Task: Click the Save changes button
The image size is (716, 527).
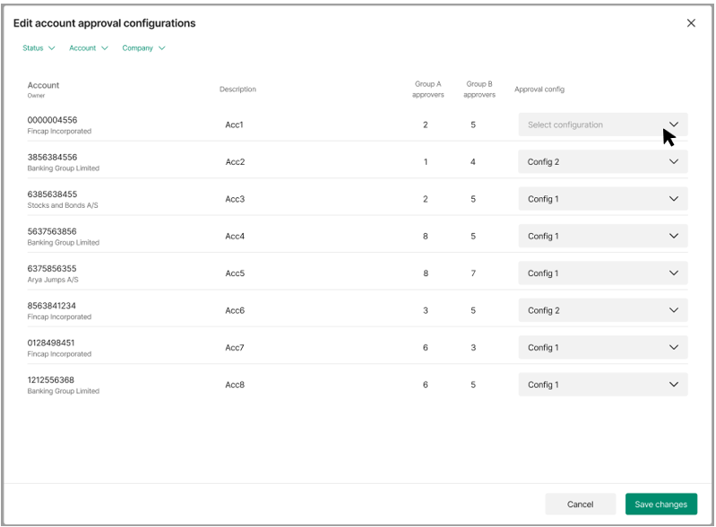Action: (x=660, y=505)
